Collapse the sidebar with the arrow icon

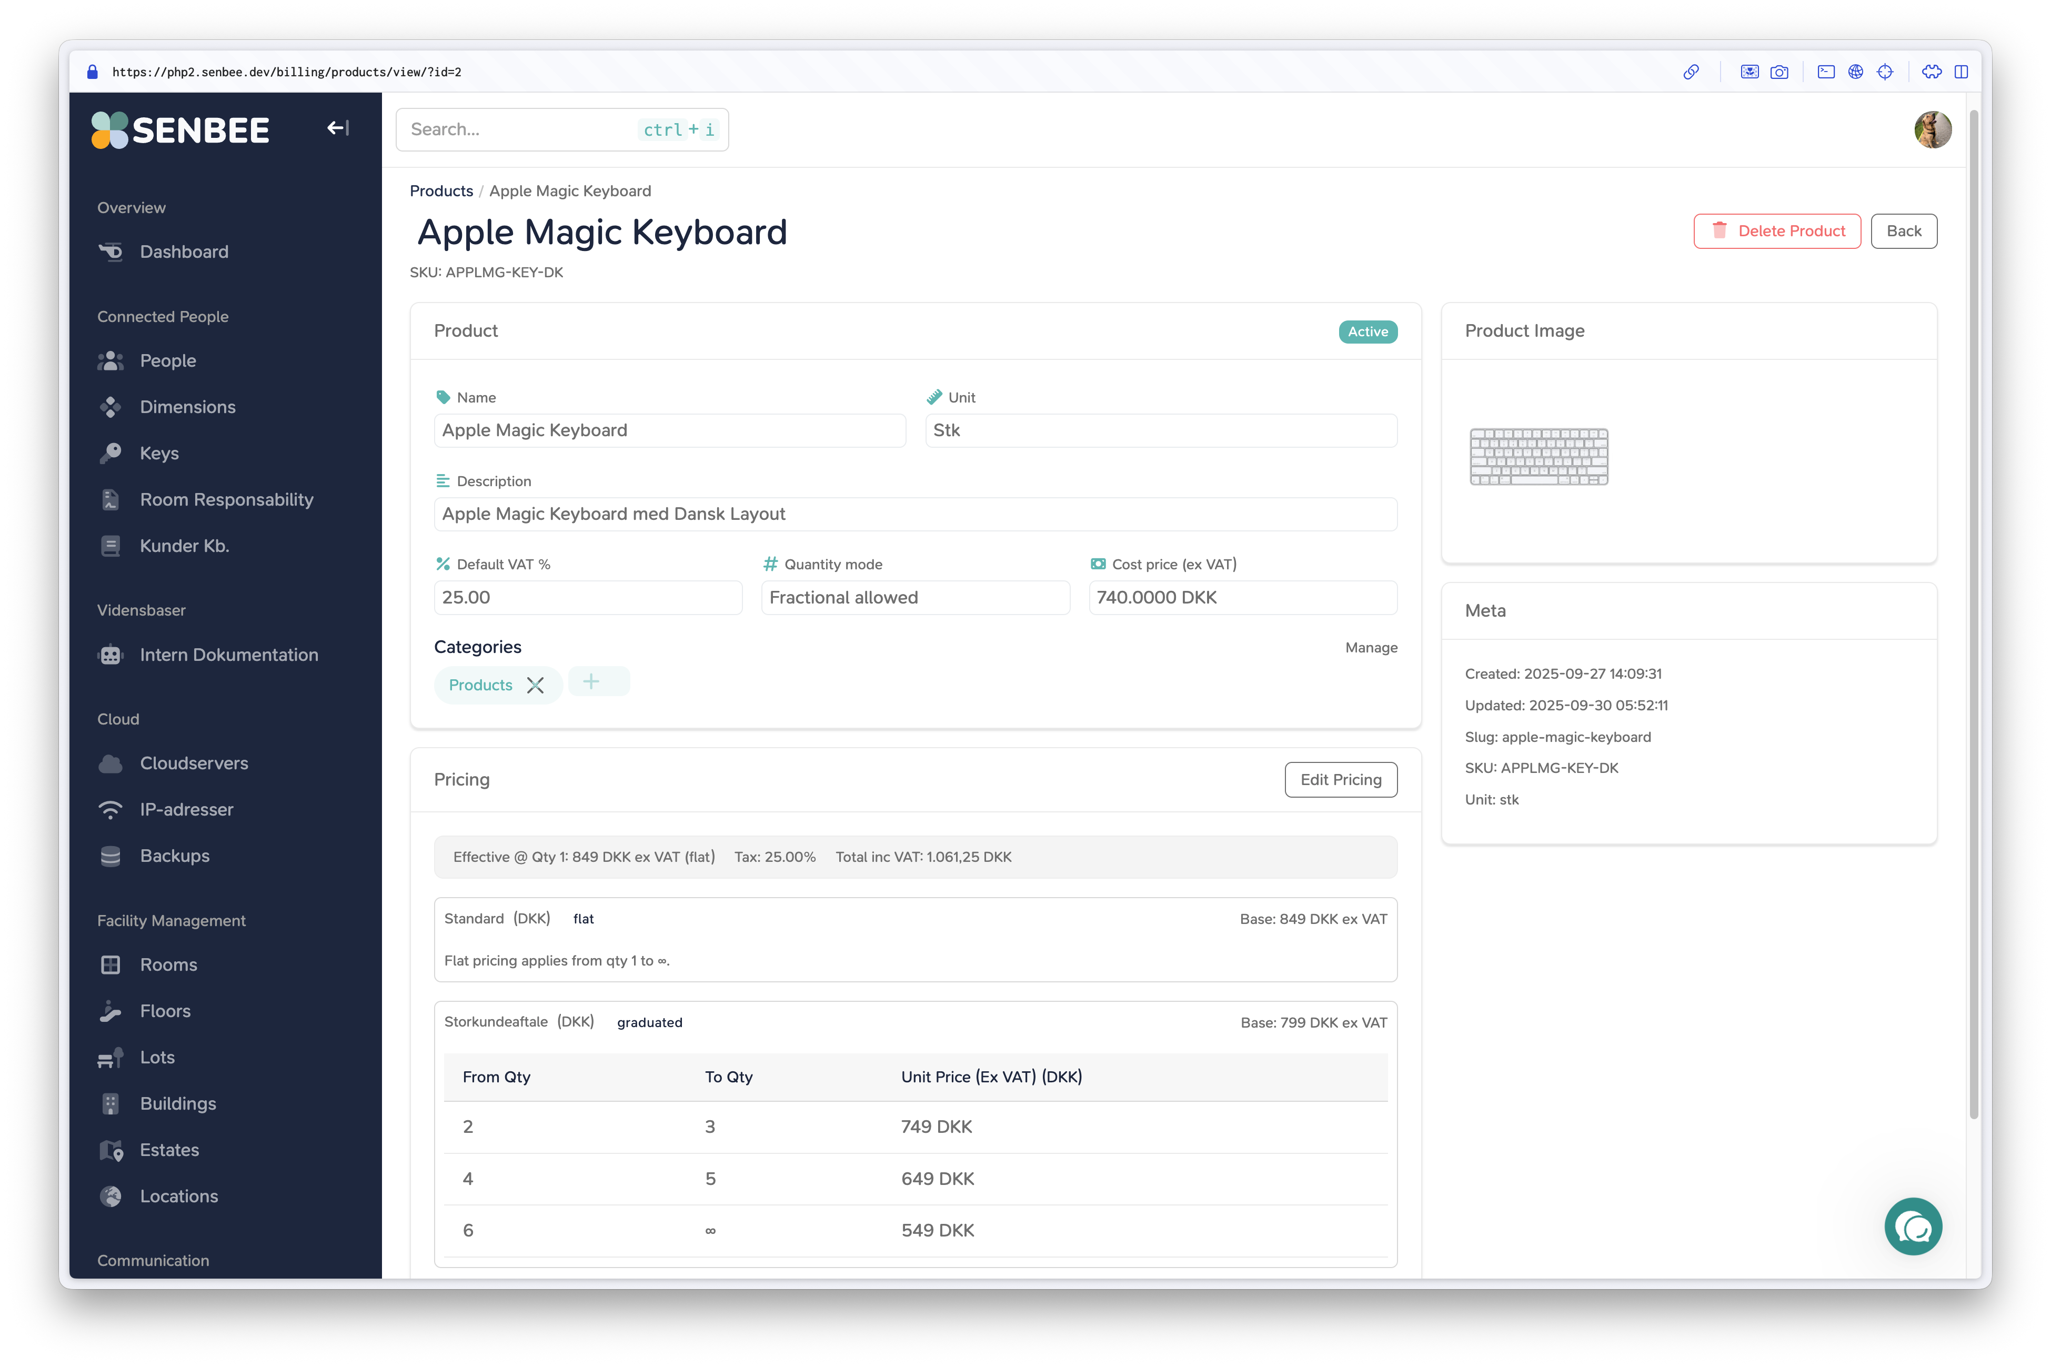pyautogui.click(x=338, y=128)
